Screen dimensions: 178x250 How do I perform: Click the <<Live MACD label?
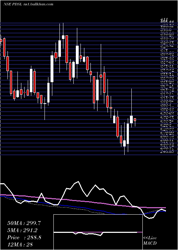coord(150,241)
